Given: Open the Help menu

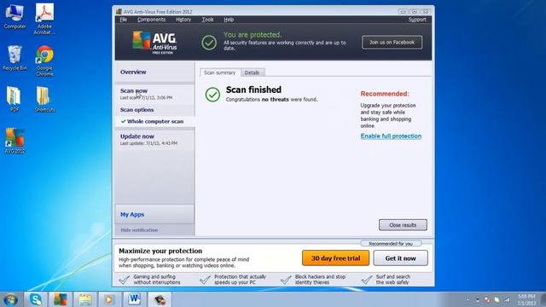Looking at the screenshot, I should pos(229,20).
